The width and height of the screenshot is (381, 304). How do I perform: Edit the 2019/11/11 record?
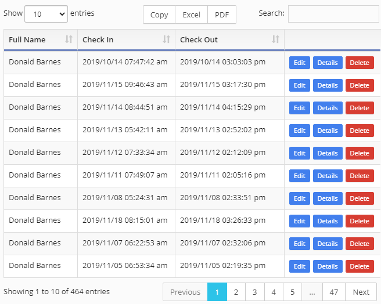299,176
